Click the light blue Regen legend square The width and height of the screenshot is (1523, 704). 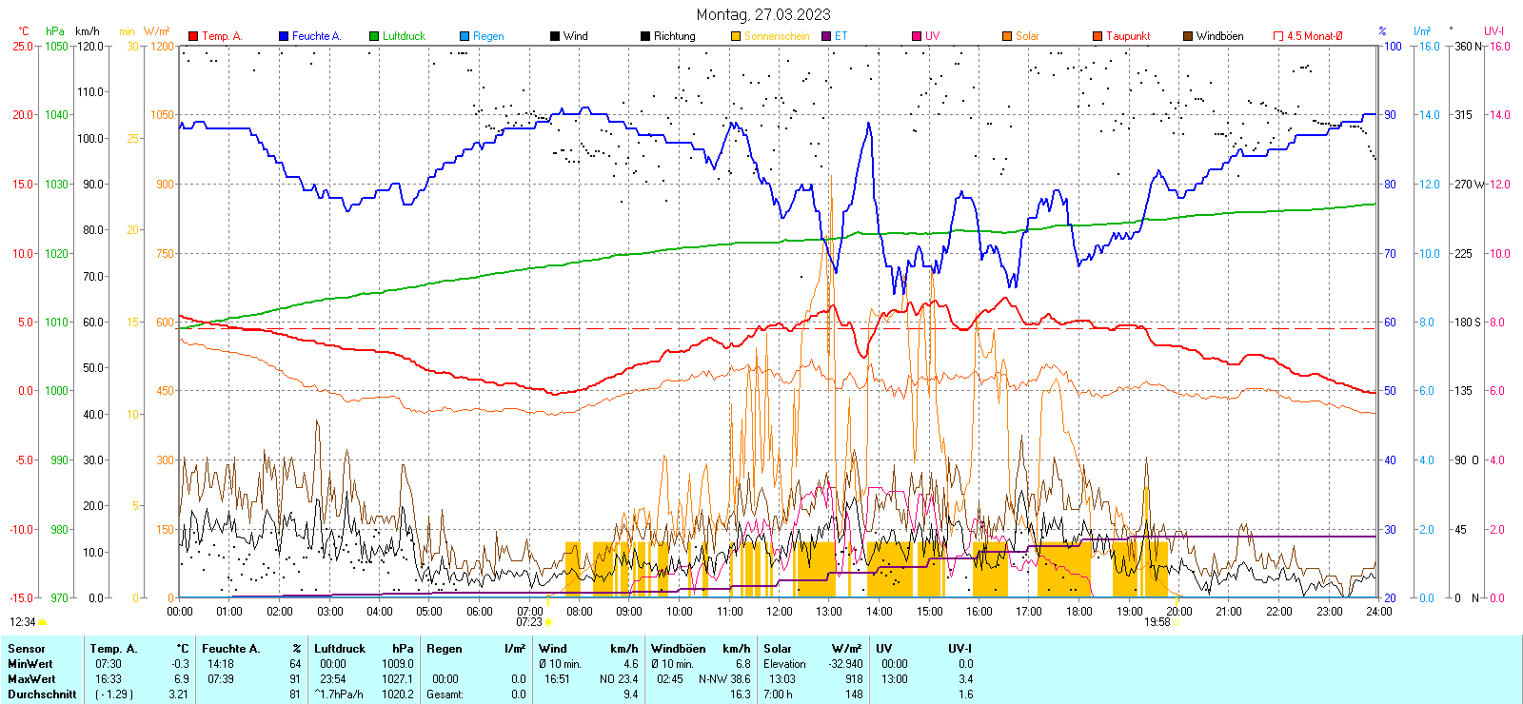click(x=465, y=36)
